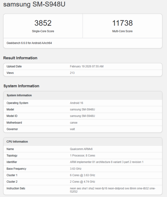
Task: Click the Model value samsung SM-S948U
Action: (x=82, y=109)
